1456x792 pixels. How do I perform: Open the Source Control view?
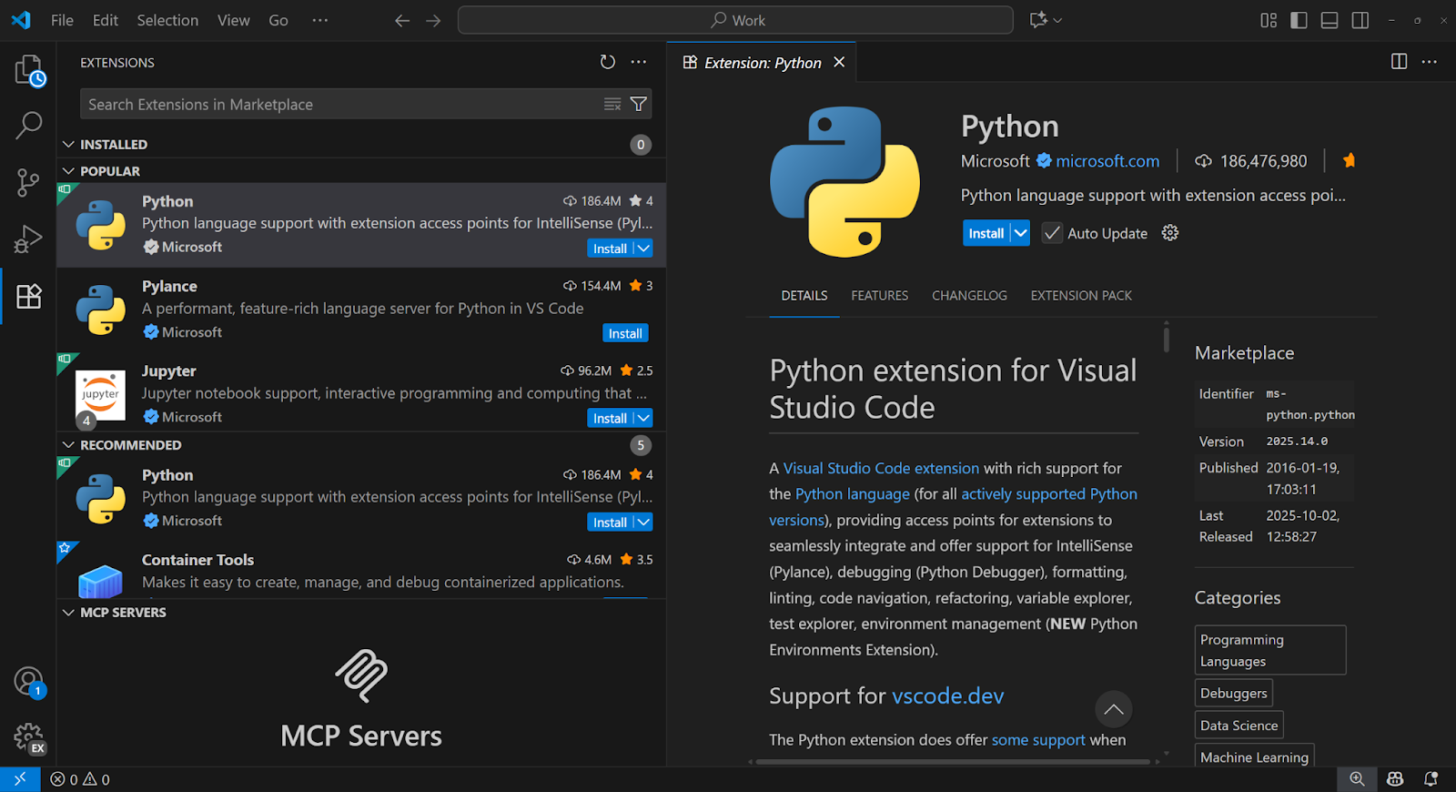click(x=28, y=183)
